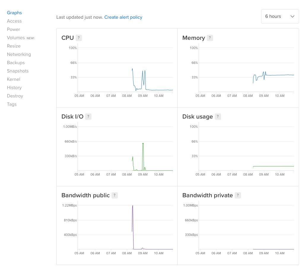The height and width of the screenshot is (268, 305).
Task: Click the 810kBps axis label
Action: point(70,220)
